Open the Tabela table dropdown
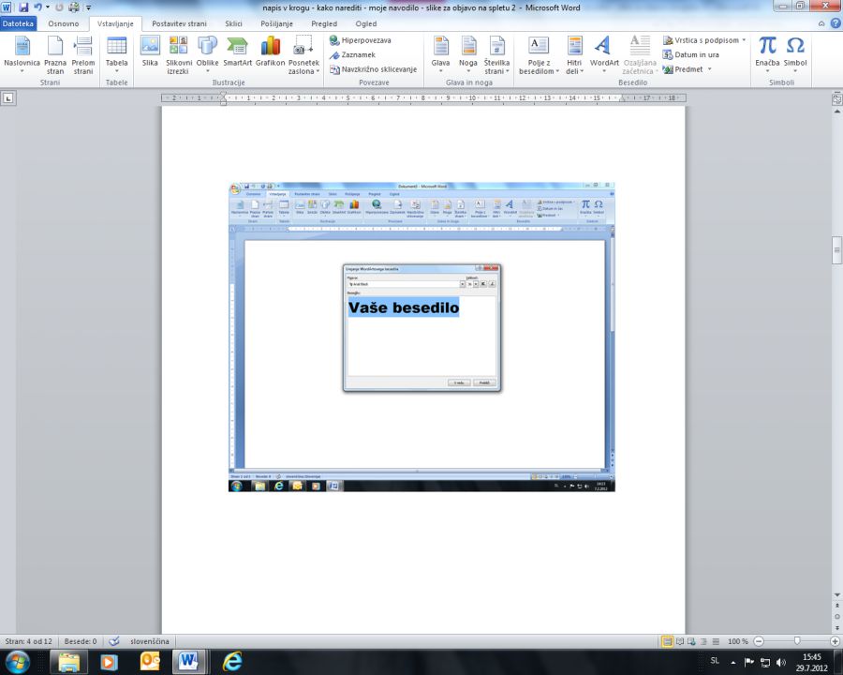Image resolution: width=843 pixels, height=675 pixels. (x=117, y=55)
